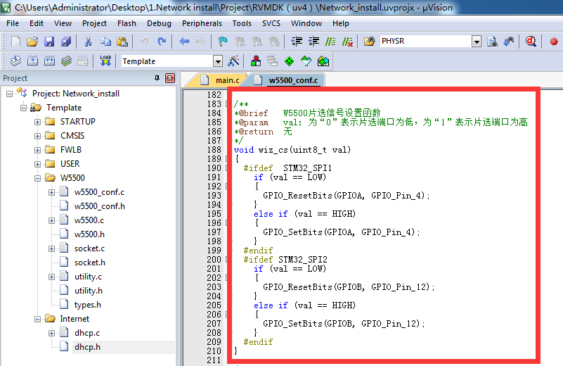Open the Manage Project Items icon with colored boxes
This screenshot has width=563, height=366.
point(256,61)
